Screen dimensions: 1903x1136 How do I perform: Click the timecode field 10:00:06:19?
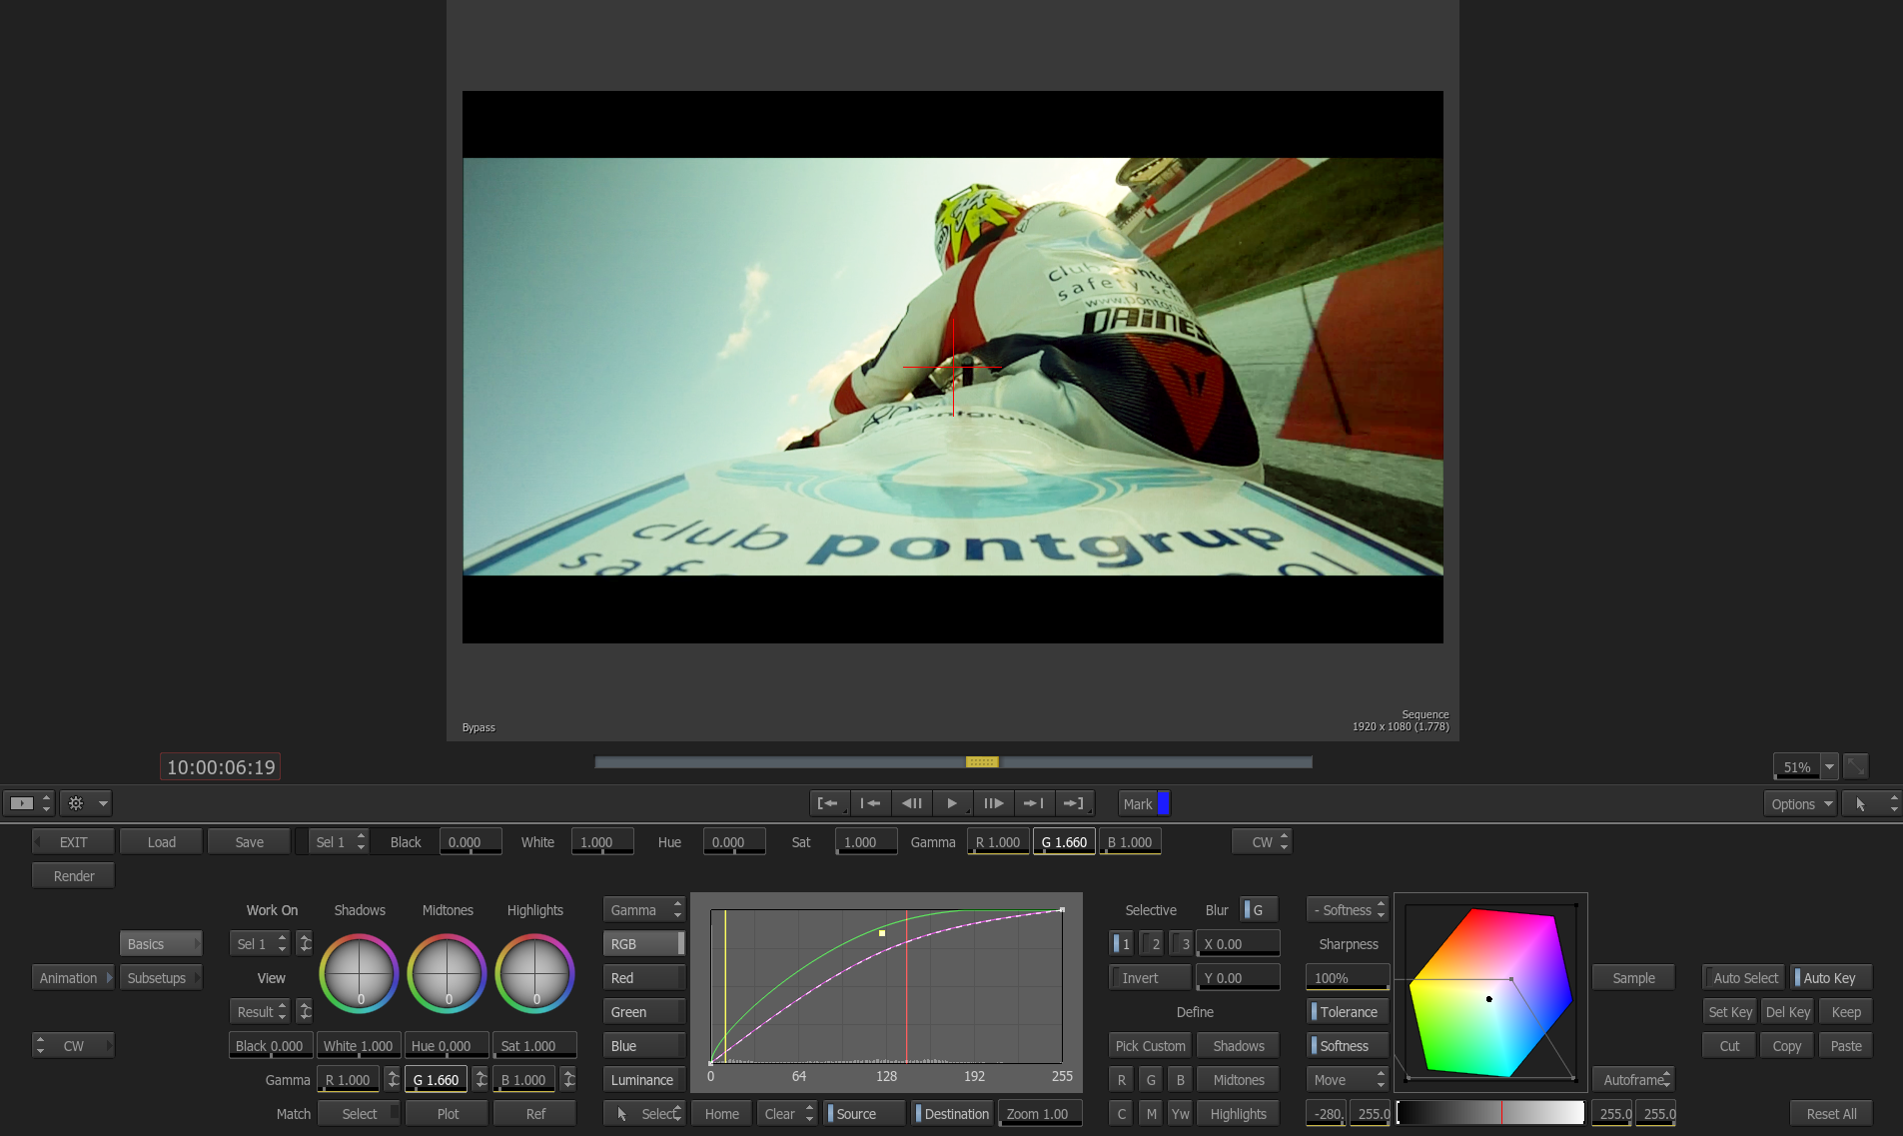[x=221, y=767]
